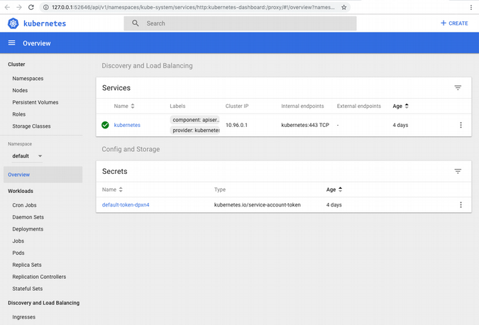Open Stateful Sets in sidebar
The image size is (479, 325).
(28, 289)
